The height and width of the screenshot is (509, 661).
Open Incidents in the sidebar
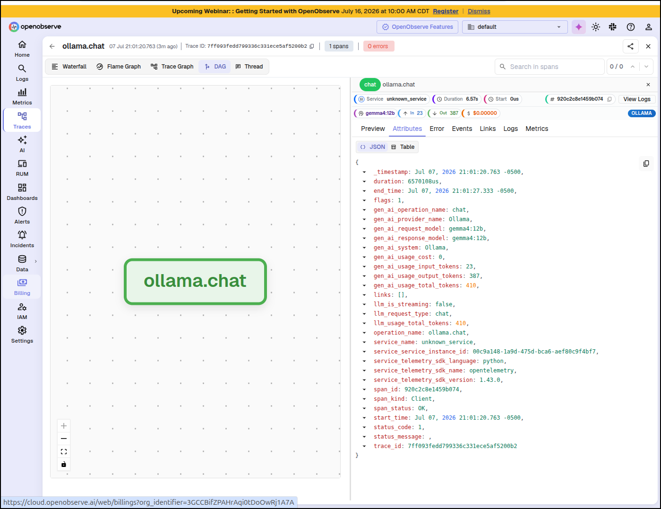22,239
